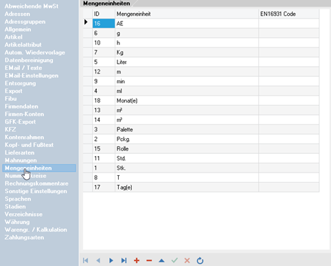
Task: Select Stadien entry
Action: (15, 207)
